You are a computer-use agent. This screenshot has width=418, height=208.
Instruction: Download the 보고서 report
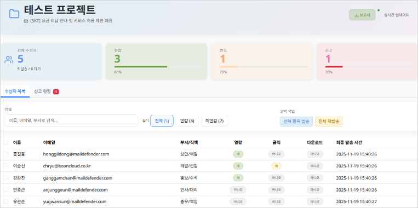pos(362,15)
